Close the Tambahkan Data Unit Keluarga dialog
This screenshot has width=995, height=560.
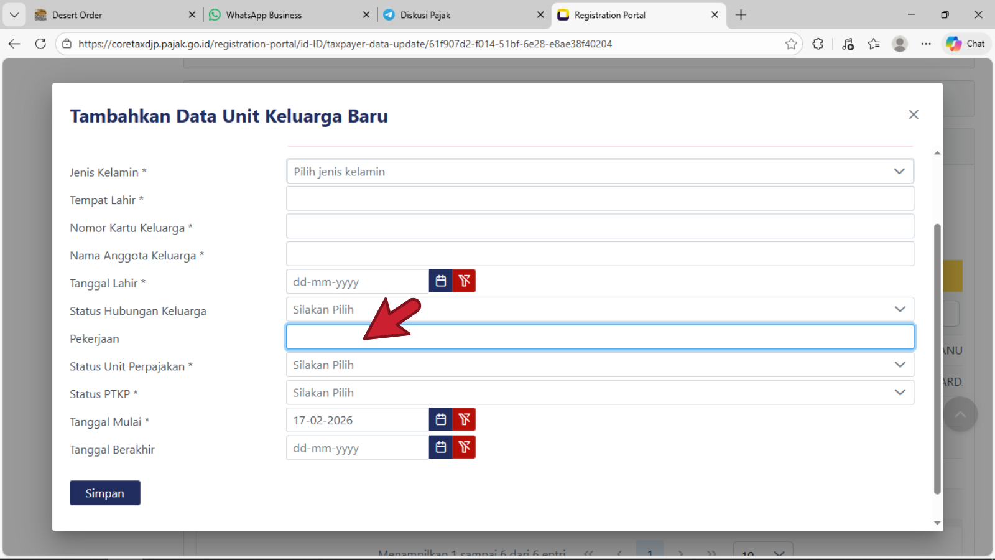coord(913,114)
